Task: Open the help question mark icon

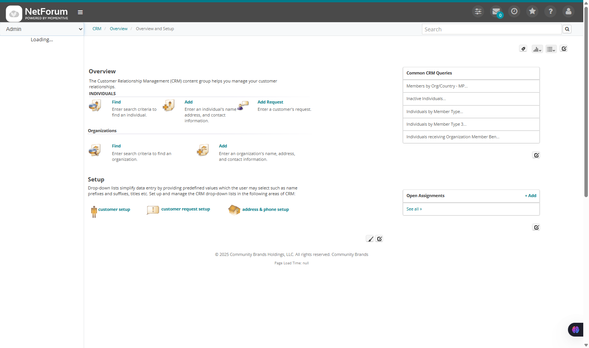Action: [550, 11]
